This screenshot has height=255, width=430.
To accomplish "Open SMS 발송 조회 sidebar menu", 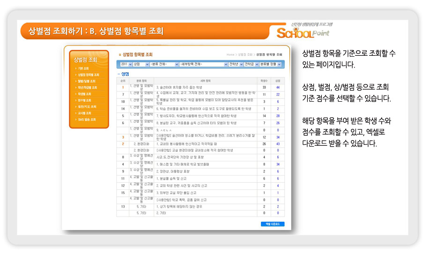I will click(86, 120).
